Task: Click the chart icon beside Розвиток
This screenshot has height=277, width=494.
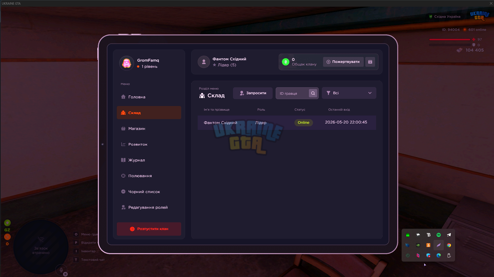Action: pyautogui.click(x=123, y=144)
